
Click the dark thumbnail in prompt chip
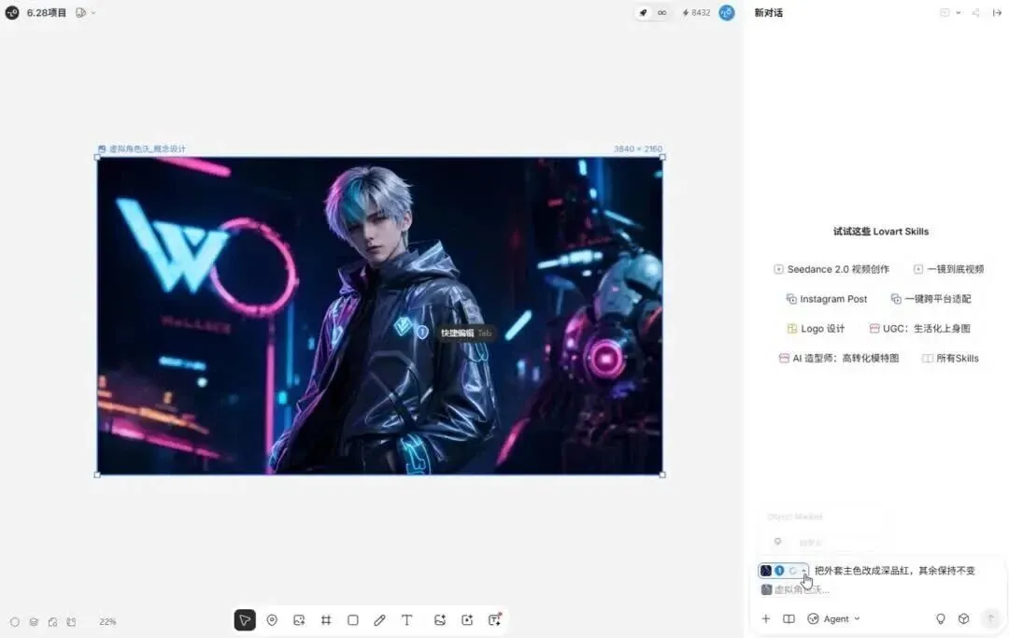766,571
